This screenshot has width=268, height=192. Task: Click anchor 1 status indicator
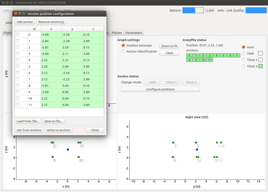click(x=196, y=56)
